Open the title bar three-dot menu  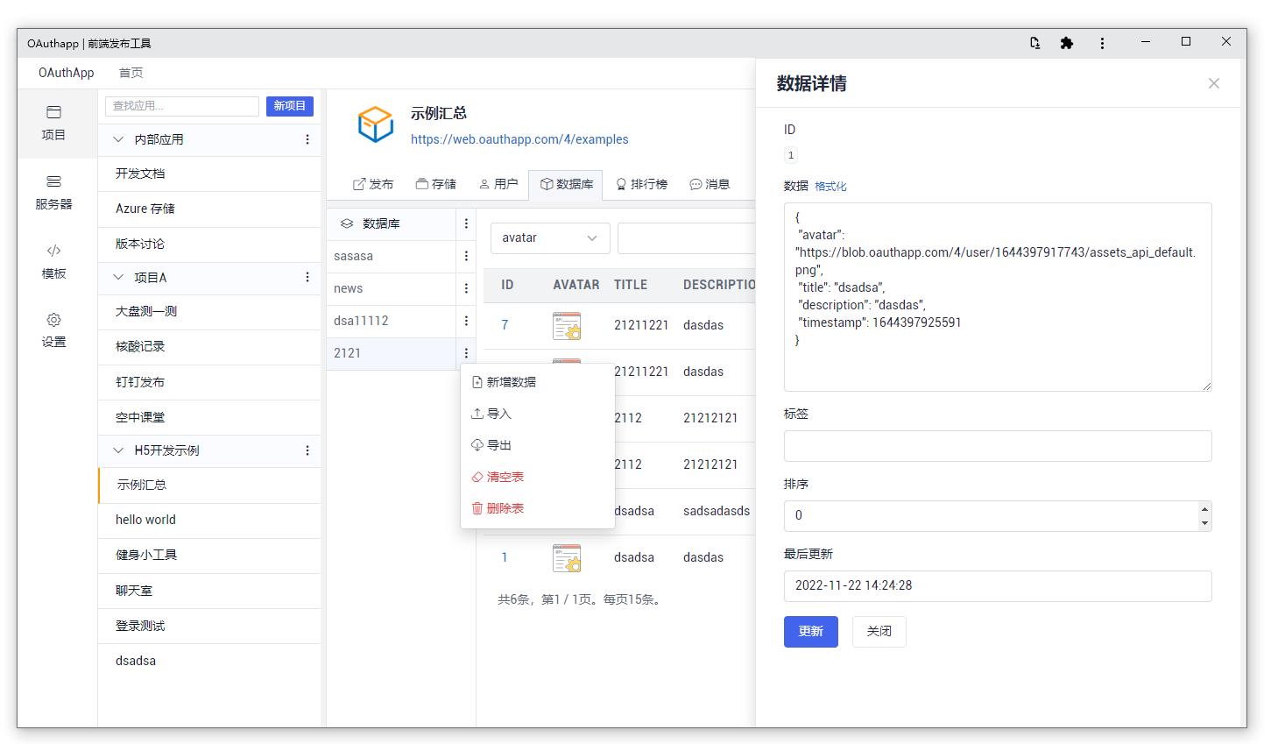(1102, 43)
